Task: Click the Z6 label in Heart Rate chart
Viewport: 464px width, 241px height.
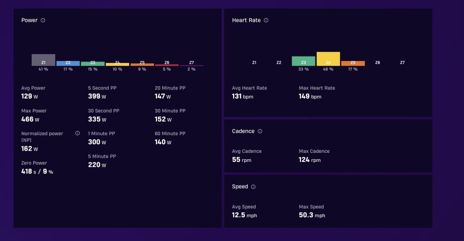Action: [377, 62]
